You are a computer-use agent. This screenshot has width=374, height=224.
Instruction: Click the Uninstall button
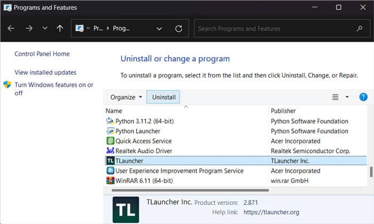click(x=163, y=97)
